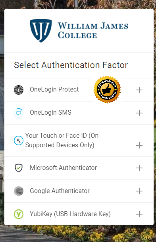Click the William James College shield logo
The height and width of the screenshot is (242, 156).
41,31
